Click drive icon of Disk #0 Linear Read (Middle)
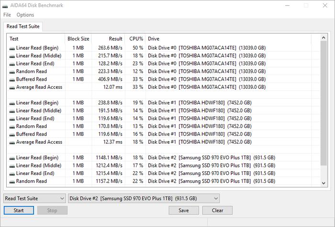 12,56
